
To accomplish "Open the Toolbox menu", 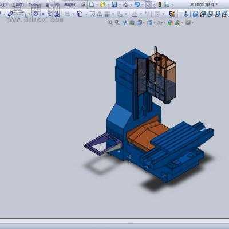I will tap(35, 5).
